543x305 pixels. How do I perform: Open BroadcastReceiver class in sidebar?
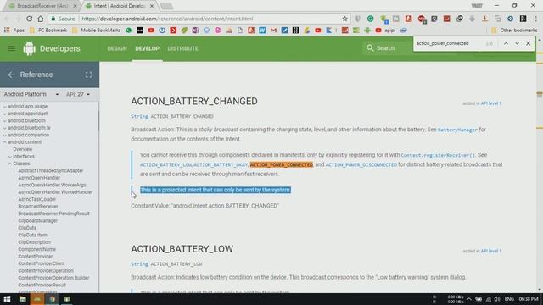coord(37,207)
